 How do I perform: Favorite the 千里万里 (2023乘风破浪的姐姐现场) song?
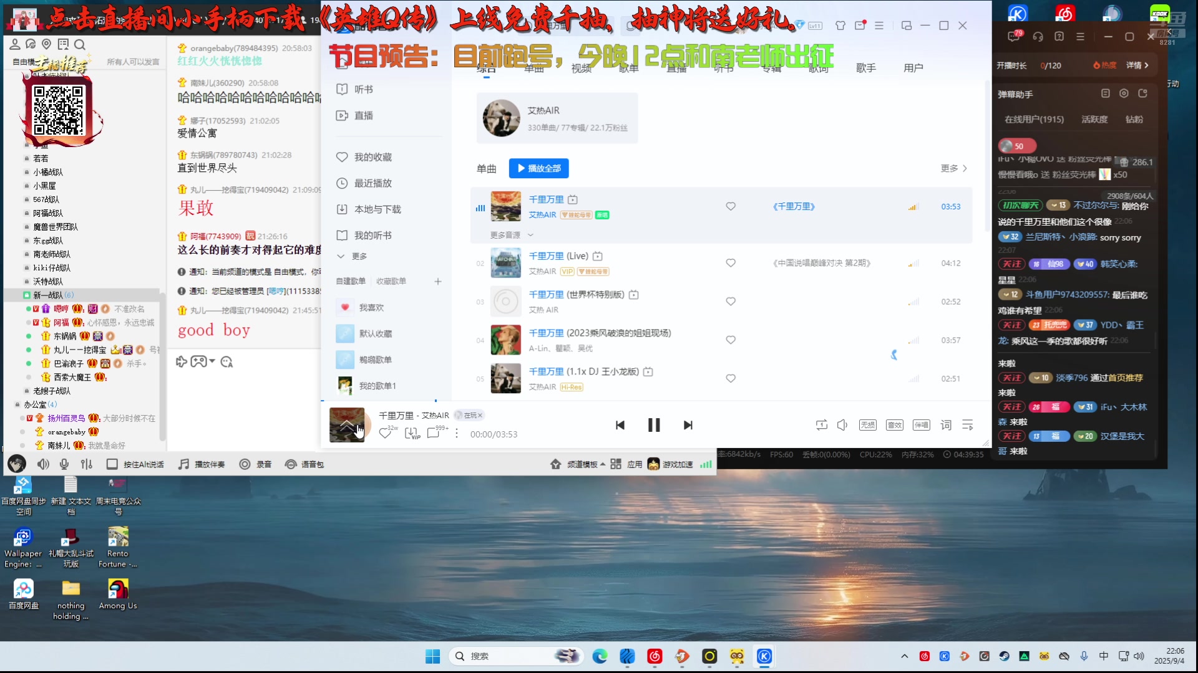[x=731, y=340]
